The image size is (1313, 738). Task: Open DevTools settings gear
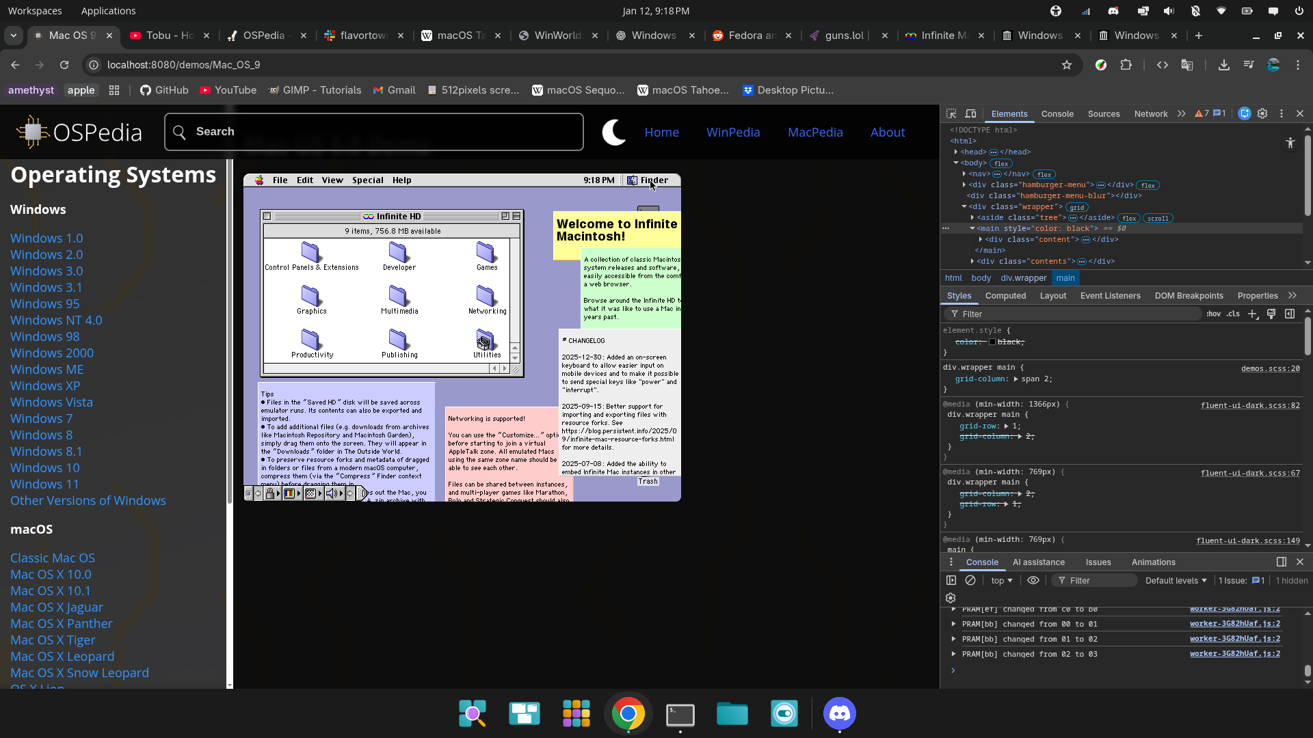pyautogui.click(x=1262, y=114)
